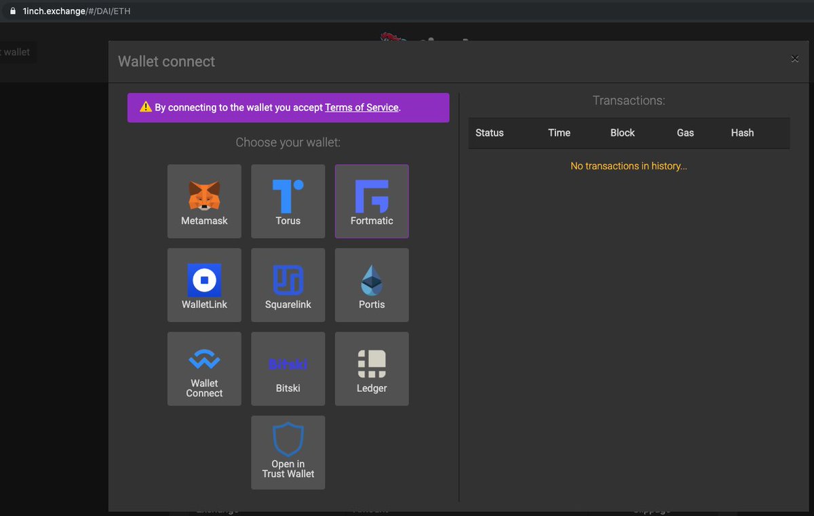Click the Status column header
Image resolution: width=814 pixels, height=516 pixels.
(490, 133)
